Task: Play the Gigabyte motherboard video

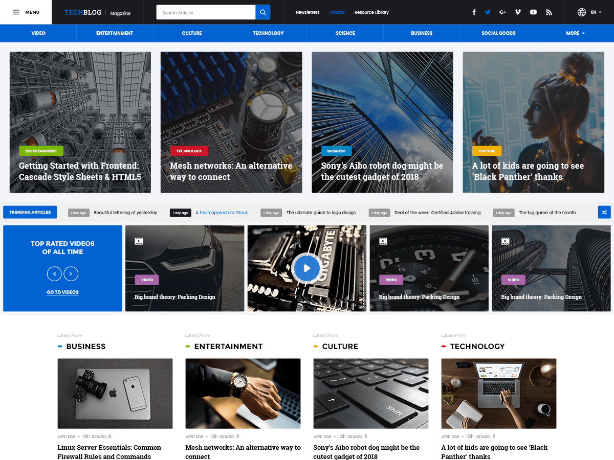Action: [306, 268]
